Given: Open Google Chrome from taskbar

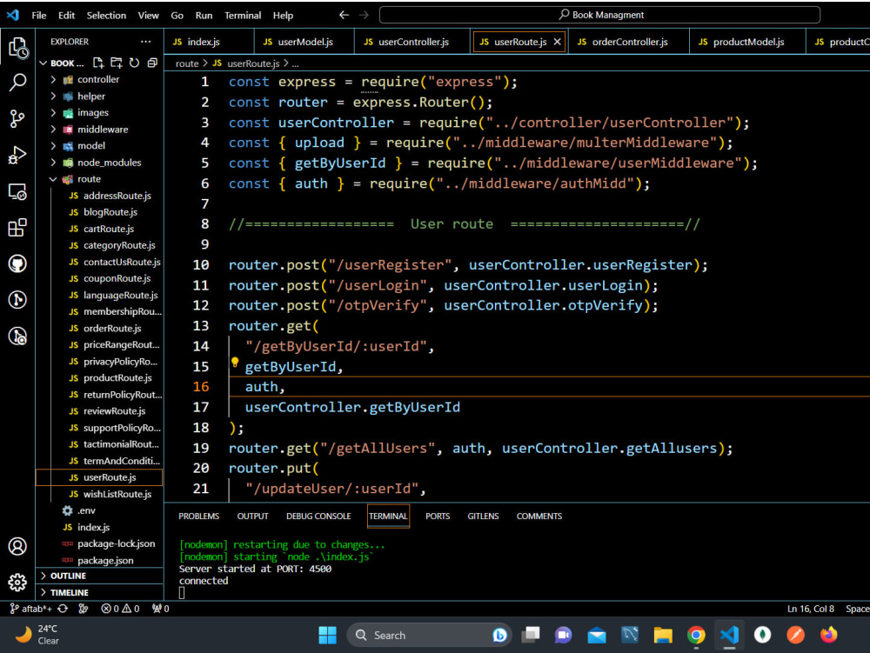Looking at the screenshot, I should coord(696,636).
